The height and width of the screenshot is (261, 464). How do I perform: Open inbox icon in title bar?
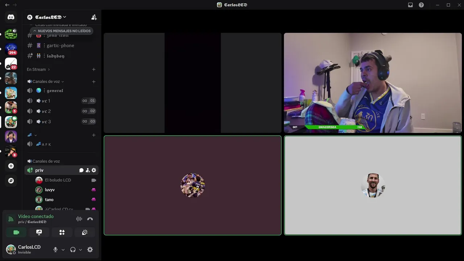[x=410, y=5]
